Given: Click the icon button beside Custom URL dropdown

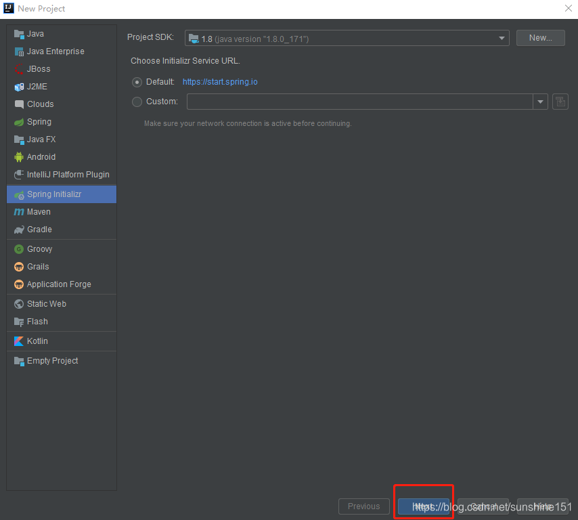Looking at the screenshot, I should (x=560, y=102).
